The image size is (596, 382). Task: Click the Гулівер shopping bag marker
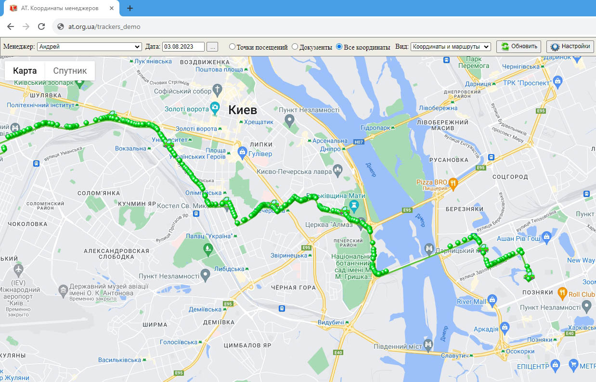tap(243, 152)
